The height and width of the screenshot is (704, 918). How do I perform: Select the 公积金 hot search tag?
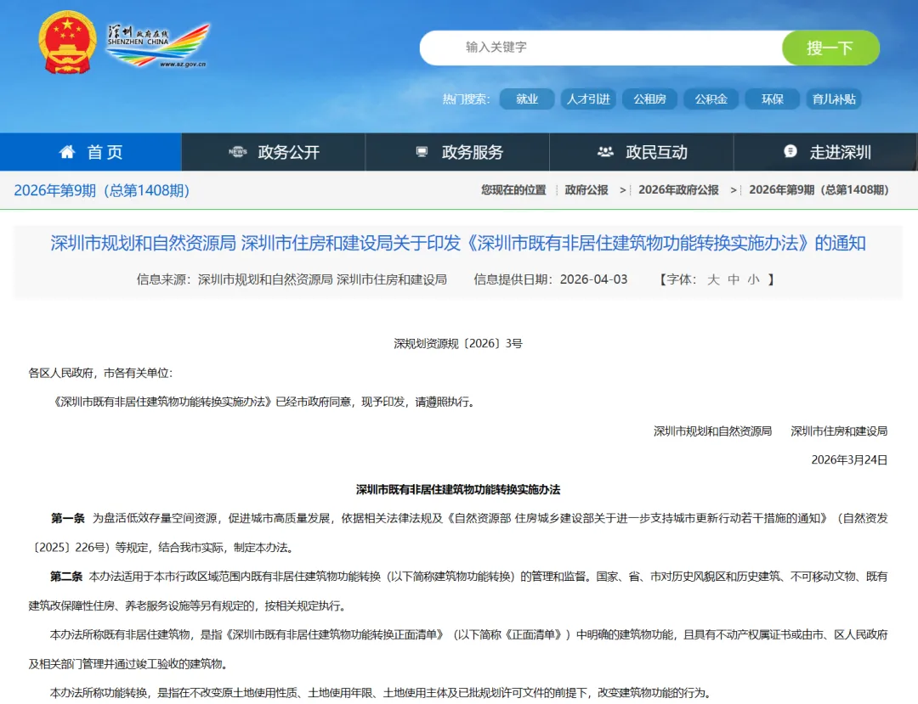(x=711, y=99)
